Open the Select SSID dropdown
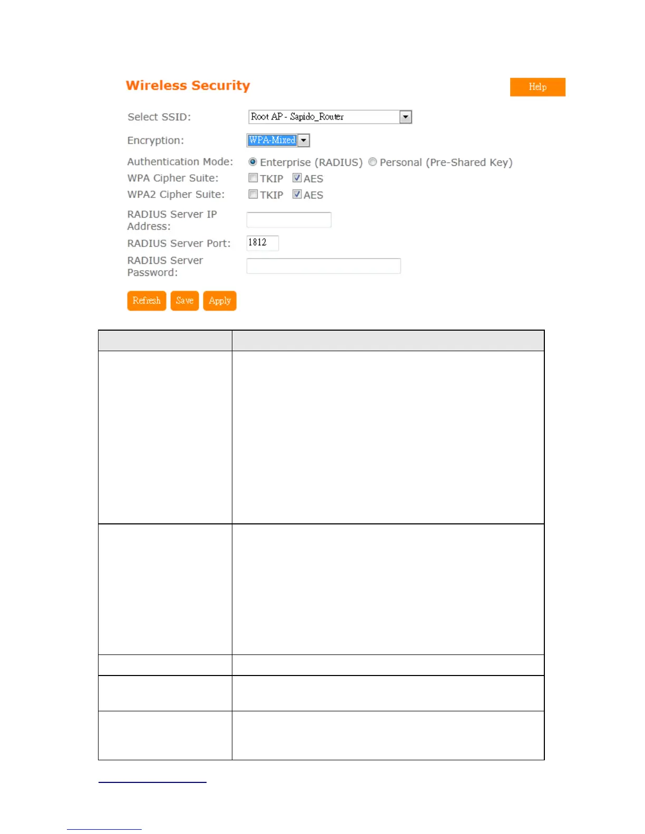The width and height of the screenshot is (645, 834). click(330, 117)
